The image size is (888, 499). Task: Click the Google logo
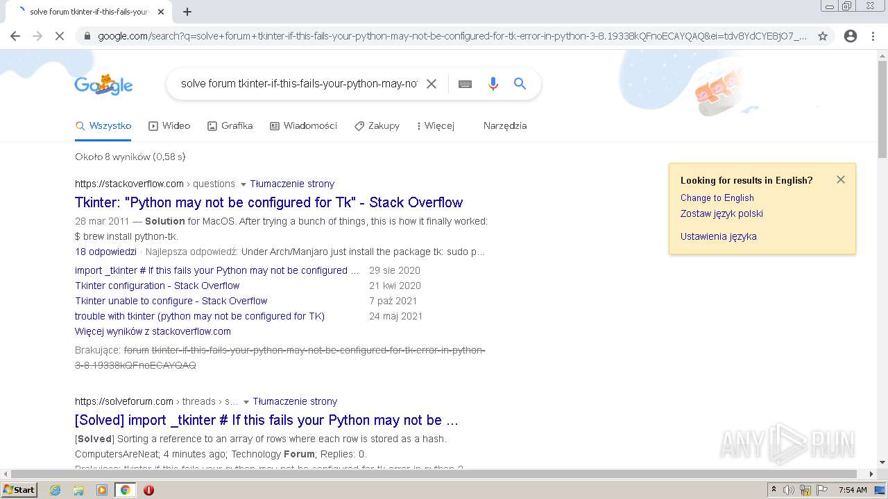click(103, 85)
